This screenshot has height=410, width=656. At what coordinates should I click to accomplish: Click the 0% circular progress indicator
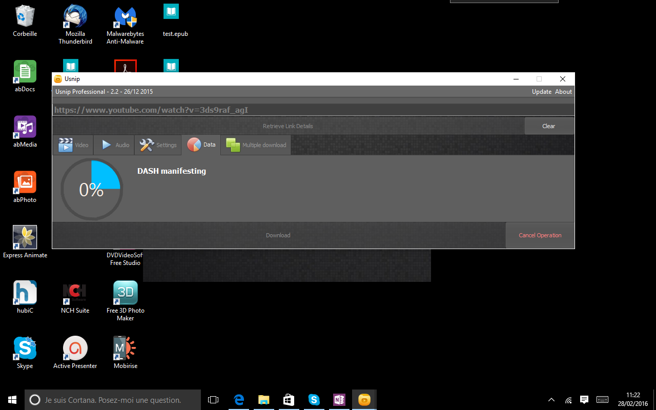pos(91,189)
